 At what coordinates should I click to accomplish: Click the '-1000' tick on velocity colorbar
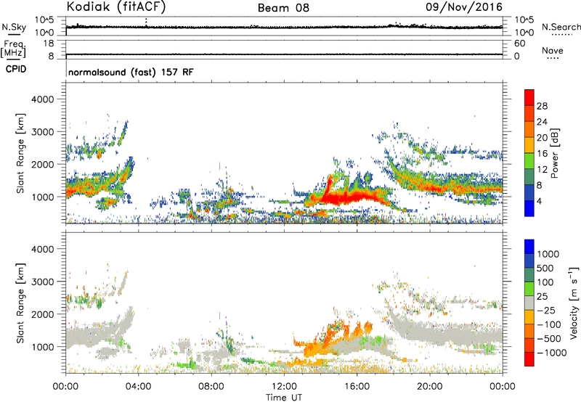[x=551, y=353]
